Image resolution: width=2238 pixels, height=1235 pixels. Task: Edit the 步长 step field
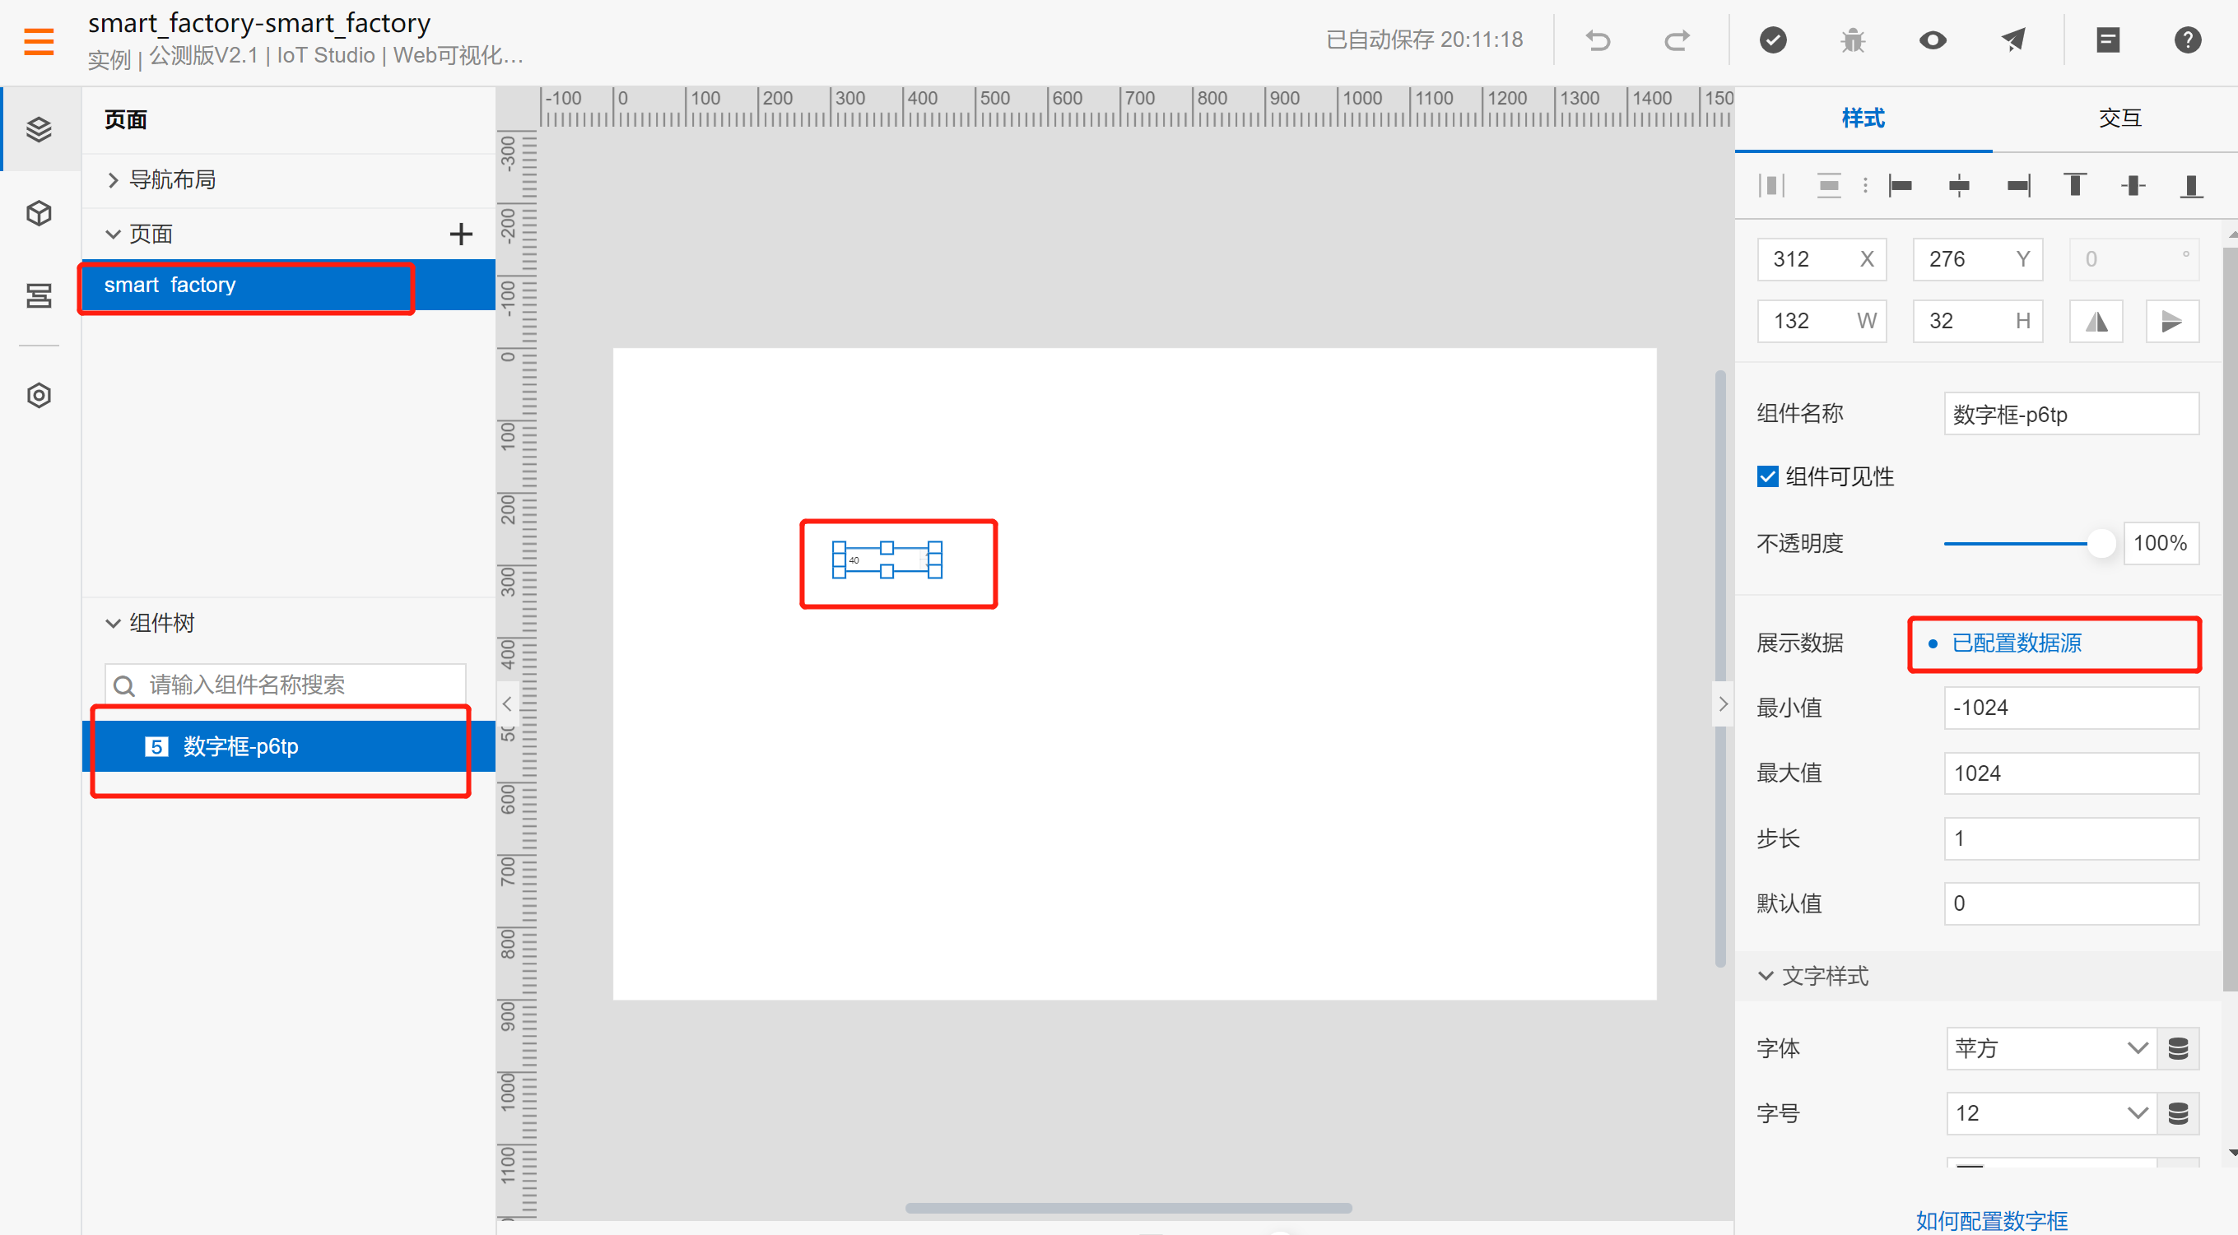click(x=2071, y=838)
